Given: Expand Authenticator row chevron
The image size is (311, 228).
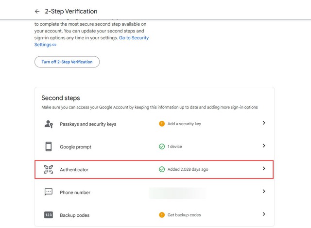Looking at the screenshot, I should pos(264,168).
